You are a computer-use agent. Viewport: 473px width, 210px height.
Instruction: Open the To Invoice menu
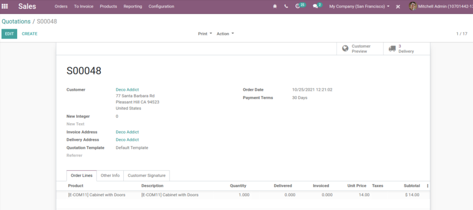tap(84, 6)
